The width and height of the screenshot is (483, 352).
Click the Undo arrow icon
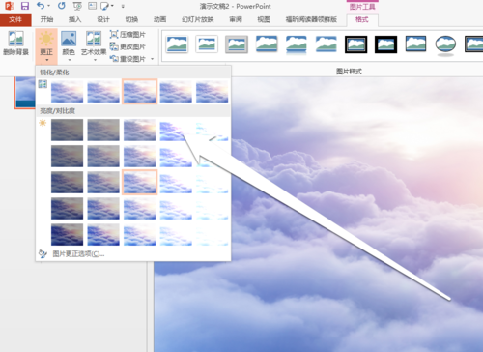coord(40,6)
